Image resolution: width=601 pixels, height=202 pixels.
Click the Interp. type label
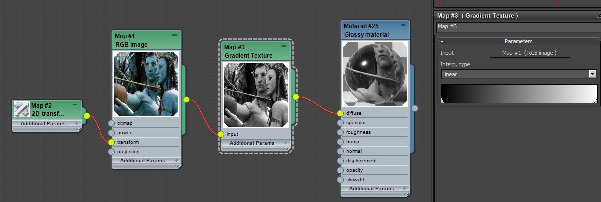[x=455, y=64]
